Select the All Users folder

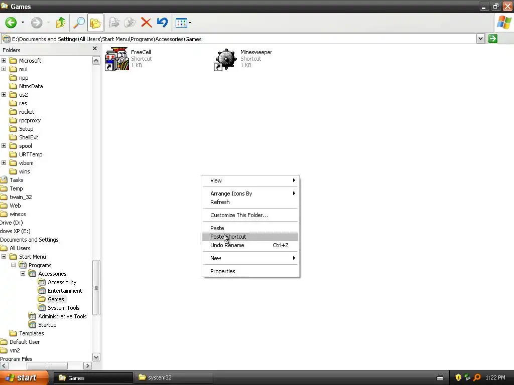[20, 248]
